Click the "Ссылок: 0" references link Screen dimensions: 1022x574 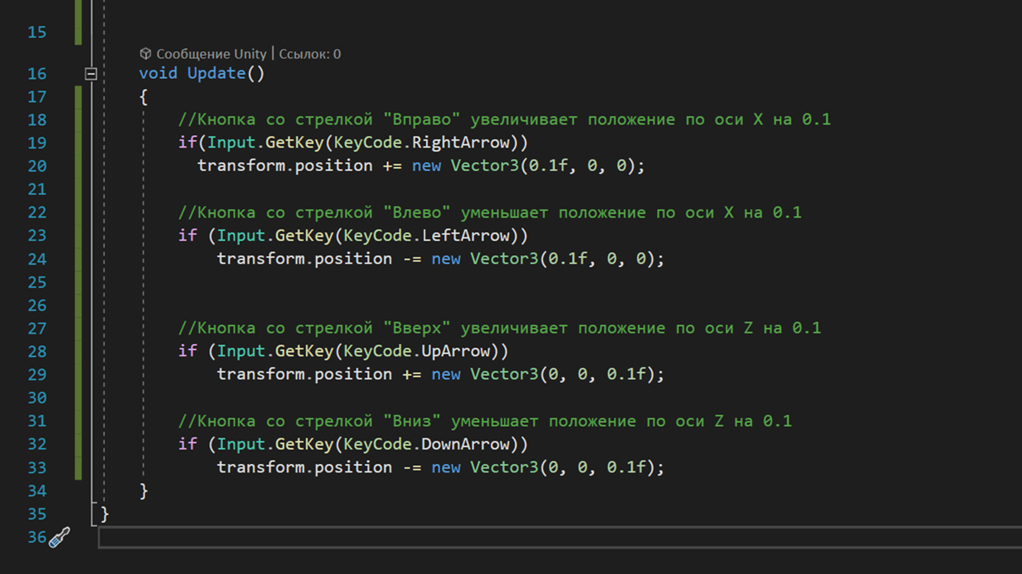pos(309,54)
